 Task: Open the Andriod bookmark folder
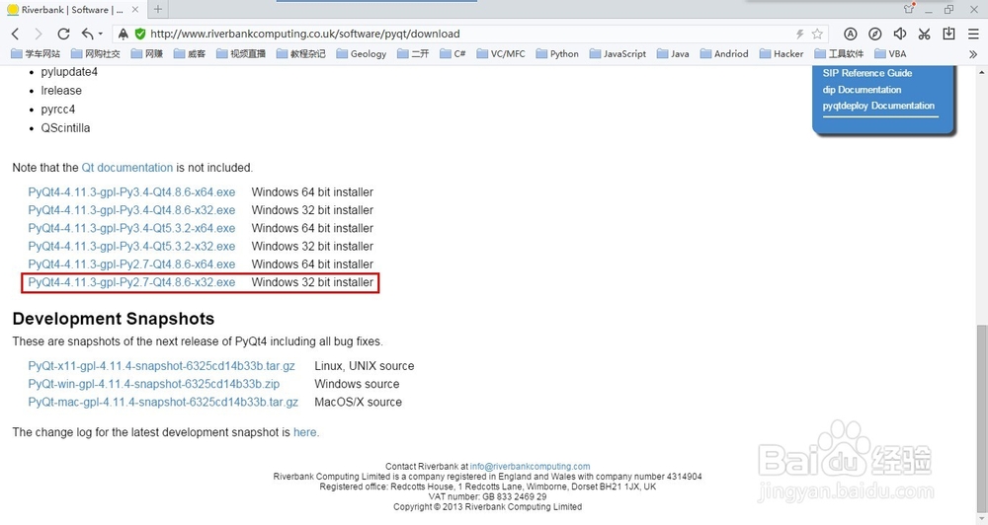724,54
